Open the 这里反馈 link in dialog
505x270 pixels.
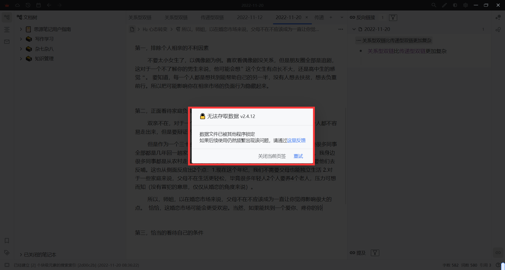point(296,140)
